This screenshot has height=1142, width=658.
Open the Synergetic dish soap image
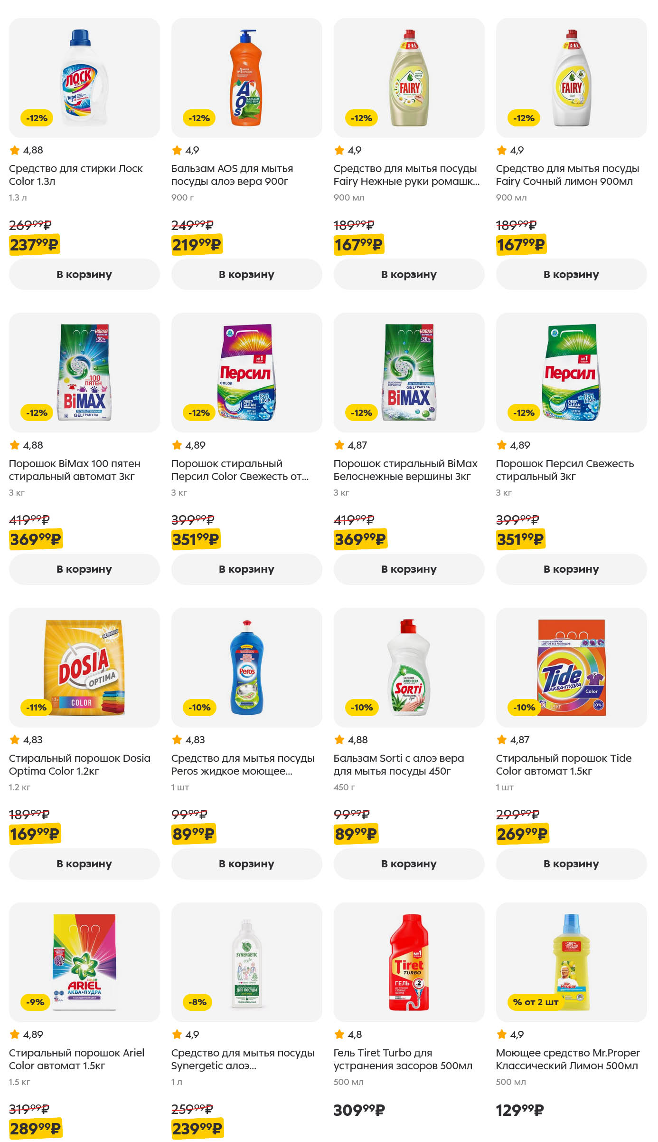(x=246, y=962)
